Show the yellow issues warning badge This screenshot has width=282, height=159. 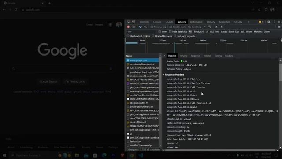point(261,22)
